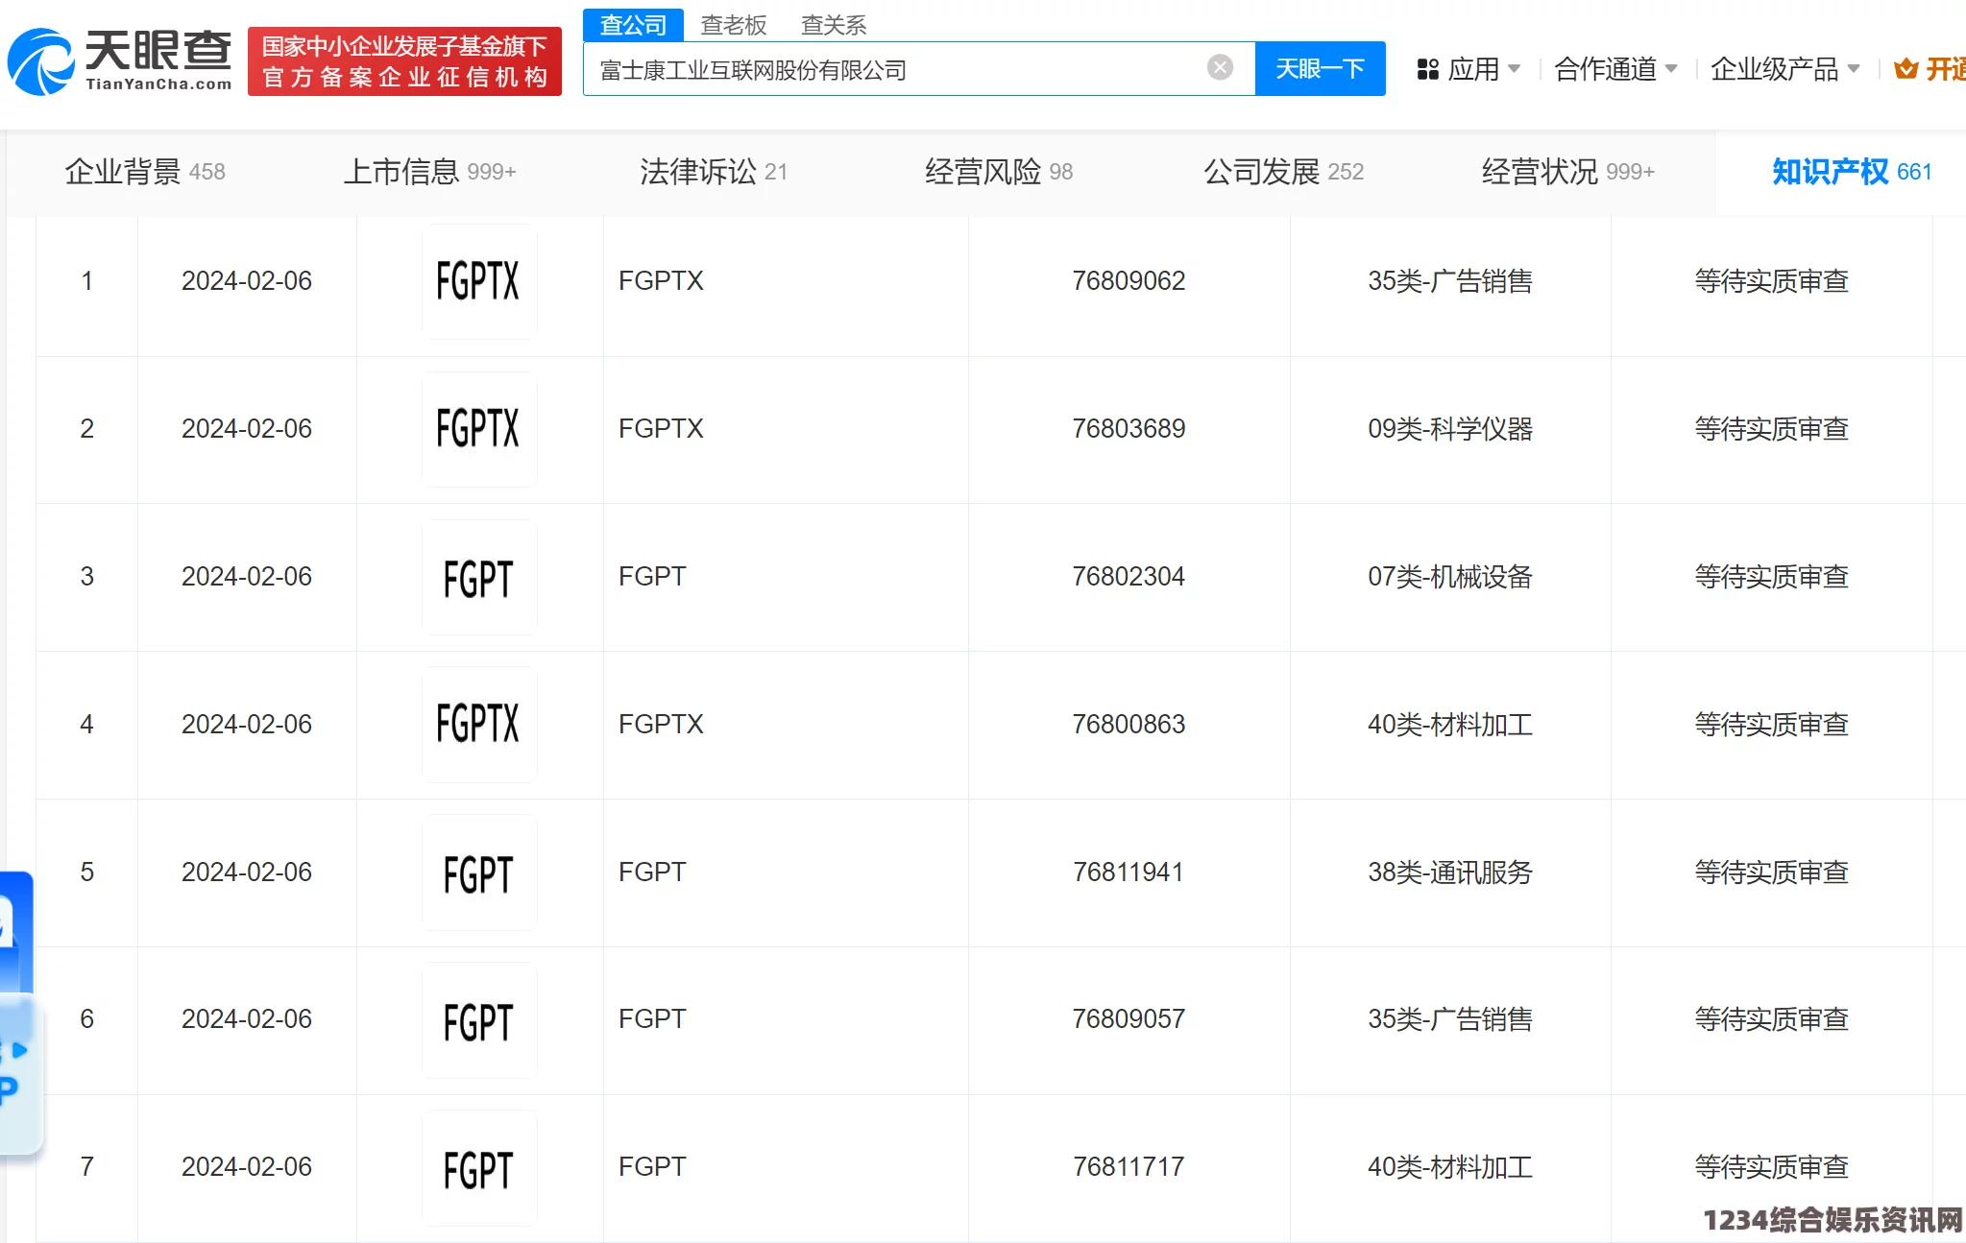Click 40类-材料加工 in row 4
The image size is (1966, 1243).
pyautogui.click(x=1450, y=725)
